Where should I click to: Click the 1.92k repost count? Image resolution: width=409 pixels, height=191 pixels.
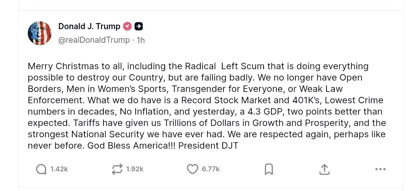point(135,169)
